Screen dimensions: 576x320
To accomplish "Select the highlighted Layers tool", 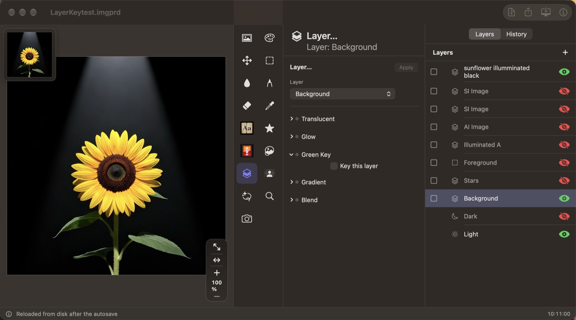I will (x=247, y=173).
